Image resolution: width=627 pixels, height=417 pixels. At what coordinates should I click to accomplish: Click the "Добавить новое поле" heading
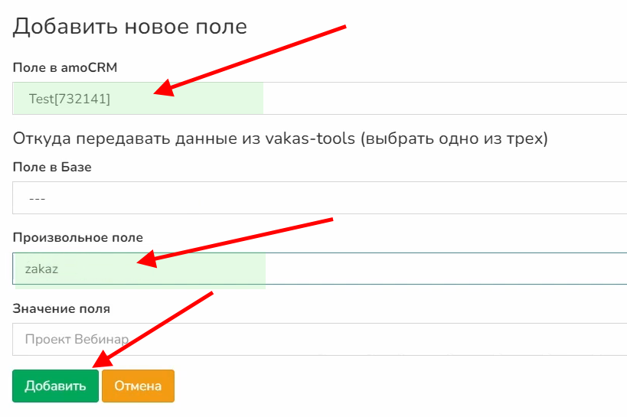pos(130,27)
